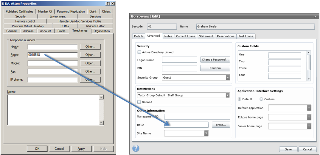
Task: Close the Borrowers Edit dialog
Action: pos(316,16)
